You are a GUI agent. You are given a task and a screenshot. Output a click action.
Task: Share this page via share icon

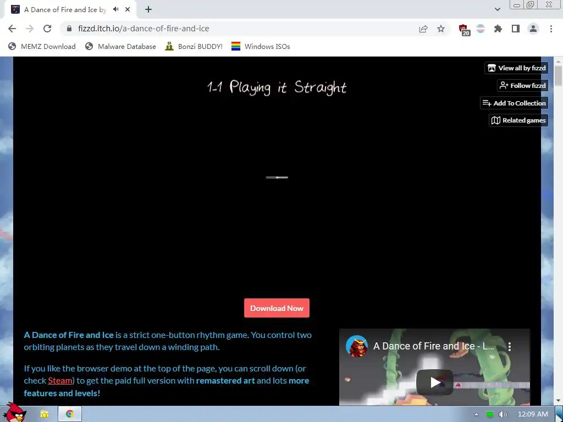pos(423,29)
